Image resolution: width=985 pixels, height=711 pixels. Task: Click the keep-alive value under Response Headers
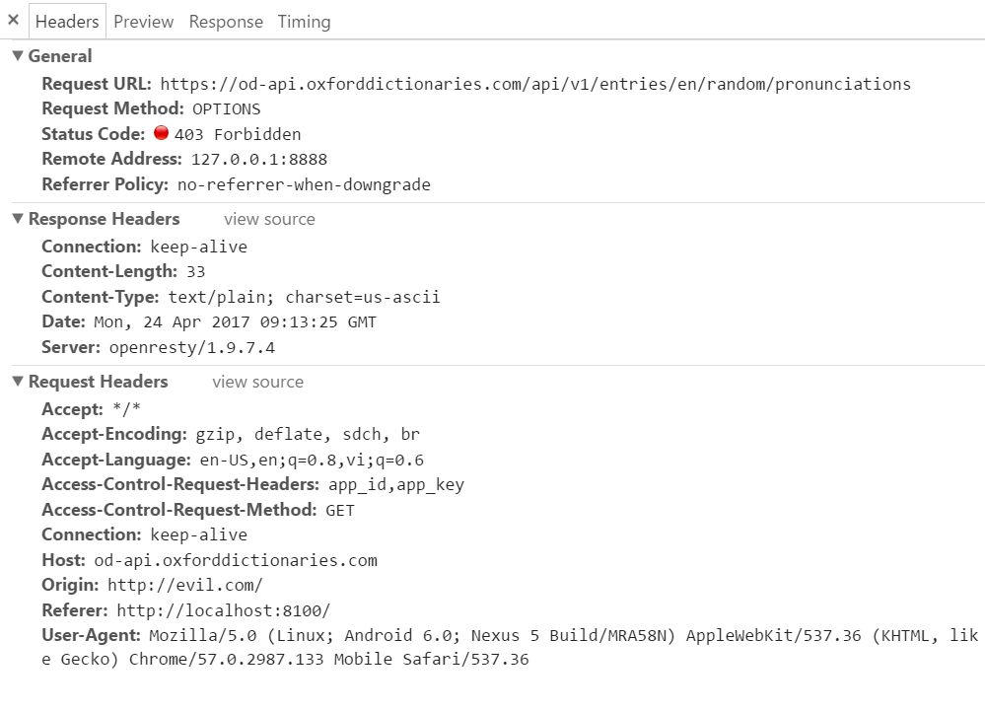(198, 247)
